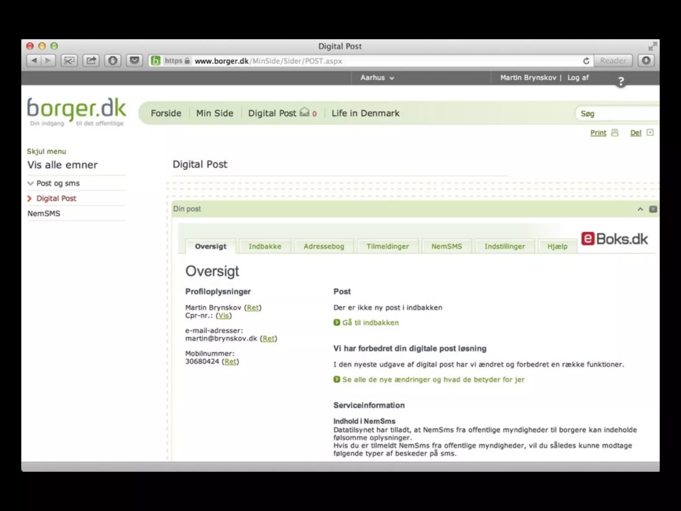Switch to the Indbakke tab
Image resolution: width=681 pixels, height=511 pixels.
265,247
